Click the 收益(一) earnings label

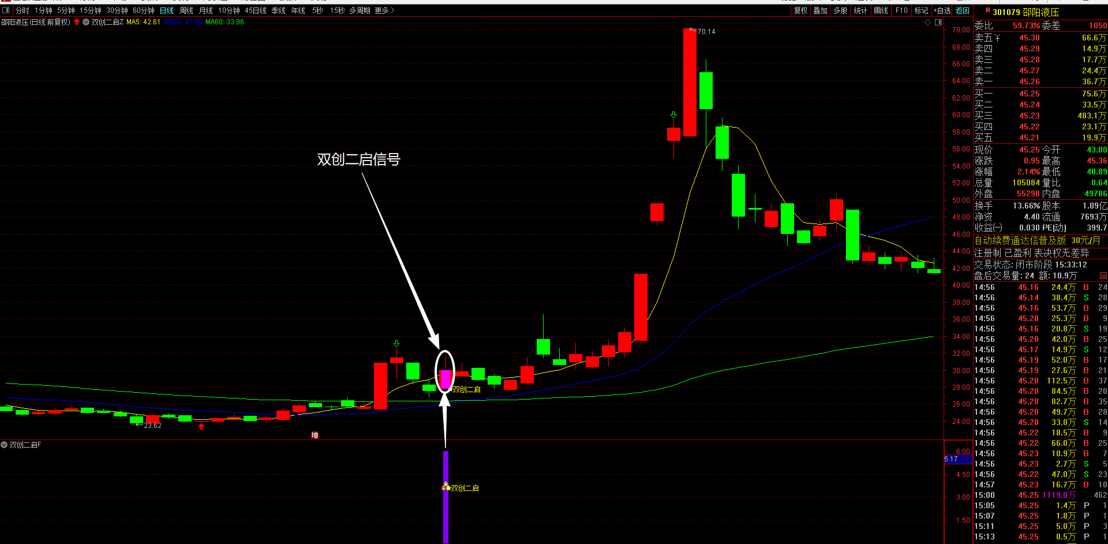[988, 228]
